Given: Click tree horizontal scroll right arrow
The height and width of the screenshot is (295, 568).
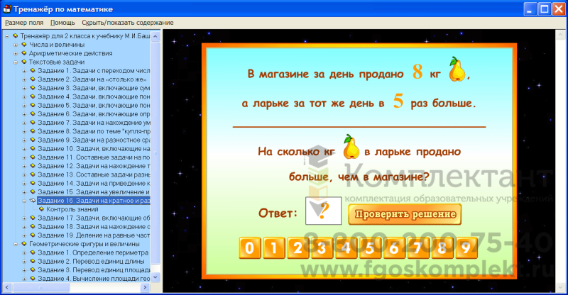Looking at the screenshot, I should point(145,287).
